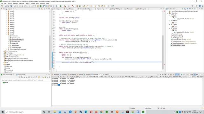Click the Save toolbar icon
The height and width of the screenshot is (114, 204).
6,6
